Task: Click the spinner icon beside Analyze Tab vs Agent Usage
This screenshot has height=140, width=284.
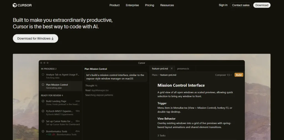Action: tap(43, 75)
